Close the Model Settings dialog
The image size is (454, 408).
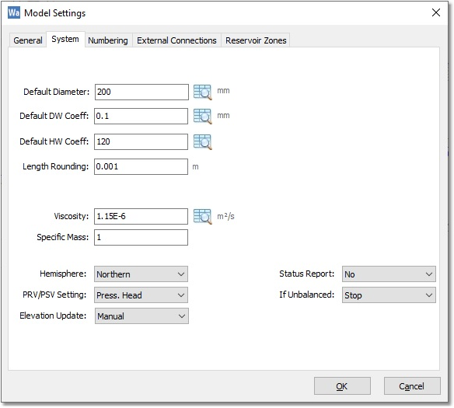436,12
